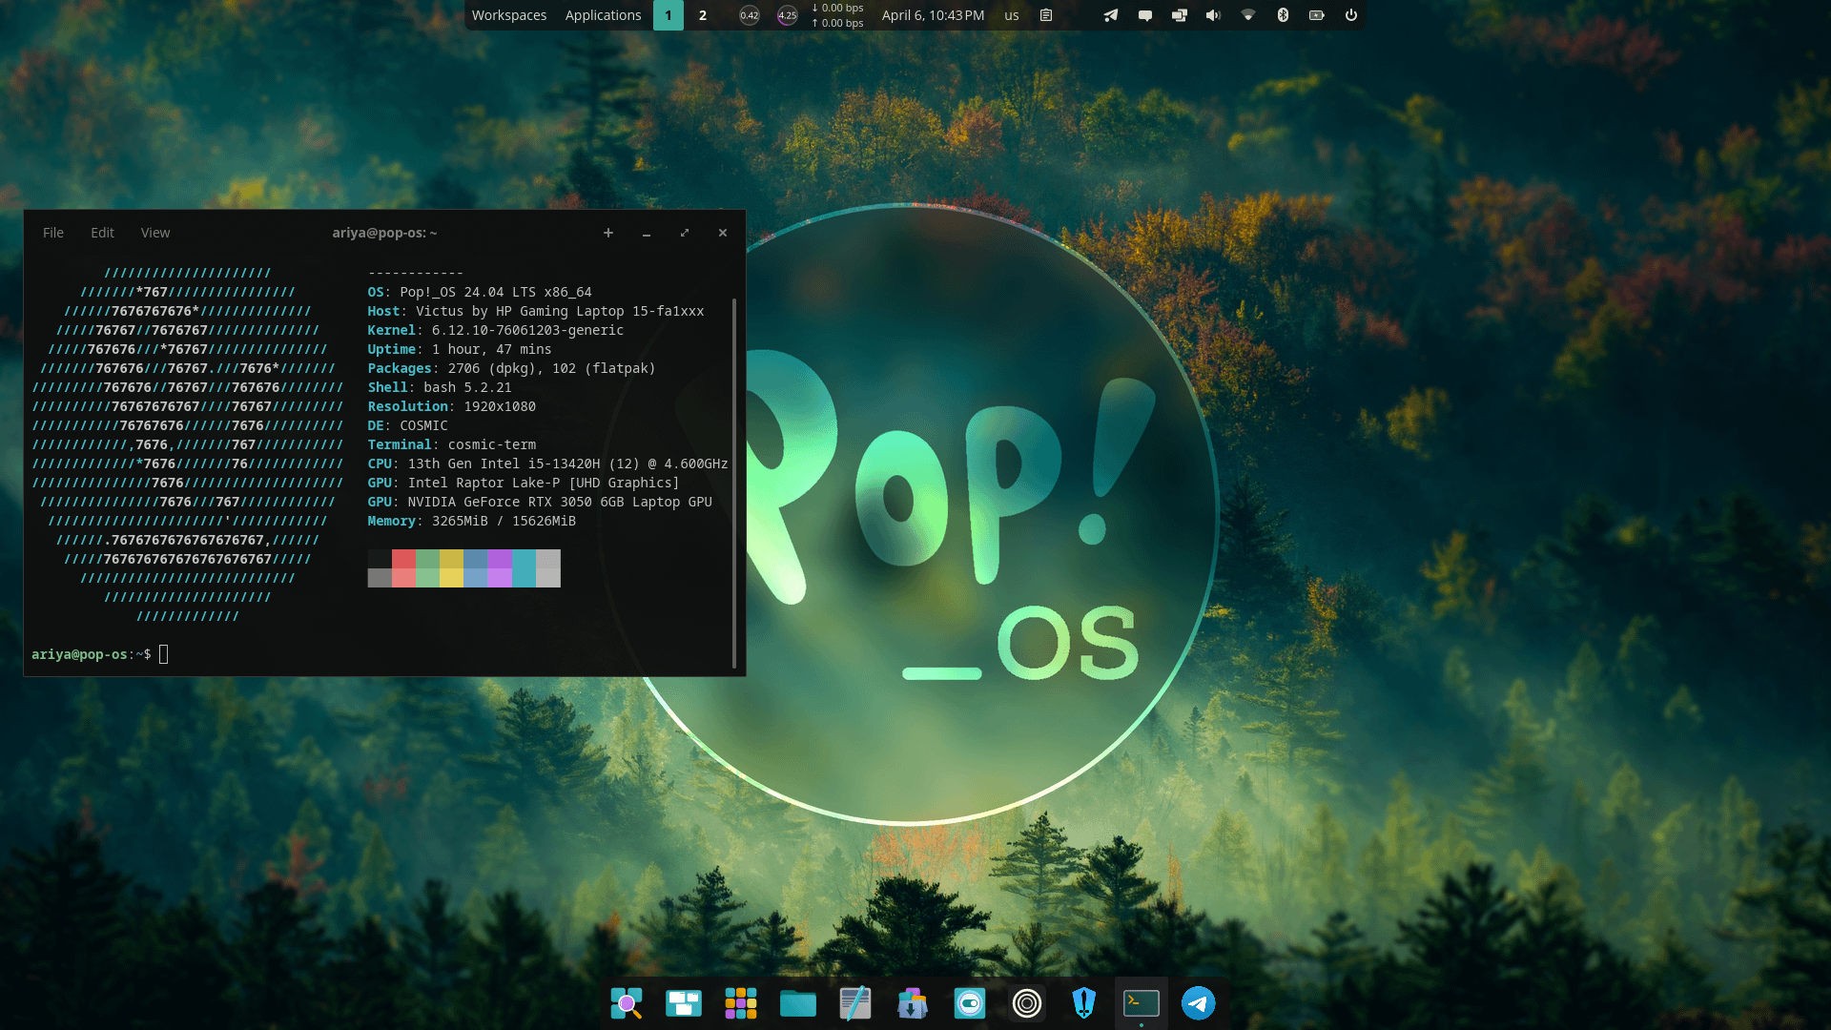Open the battery status dropdown
The width and height of the screenshot is (1831, 1030).
(1316, 15)
